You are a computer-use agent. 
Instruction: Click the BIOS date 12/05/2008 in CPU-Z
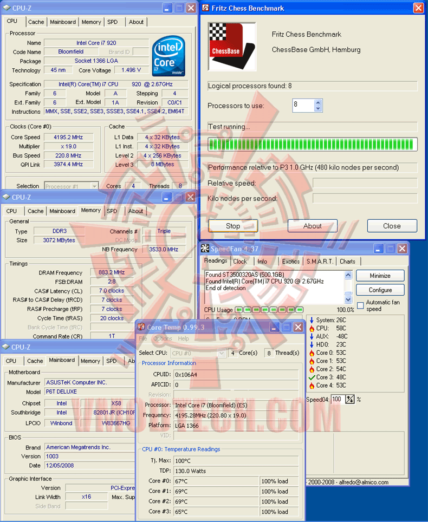coord(60,465)
